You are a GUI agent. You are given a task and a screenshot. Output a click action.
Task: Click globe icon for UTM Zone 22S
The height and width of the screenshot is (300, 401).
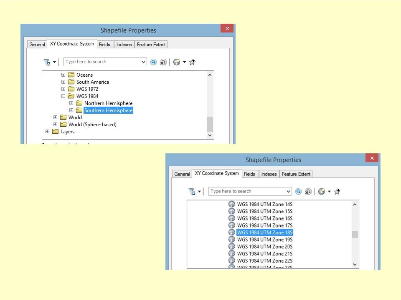coord(232,261)
